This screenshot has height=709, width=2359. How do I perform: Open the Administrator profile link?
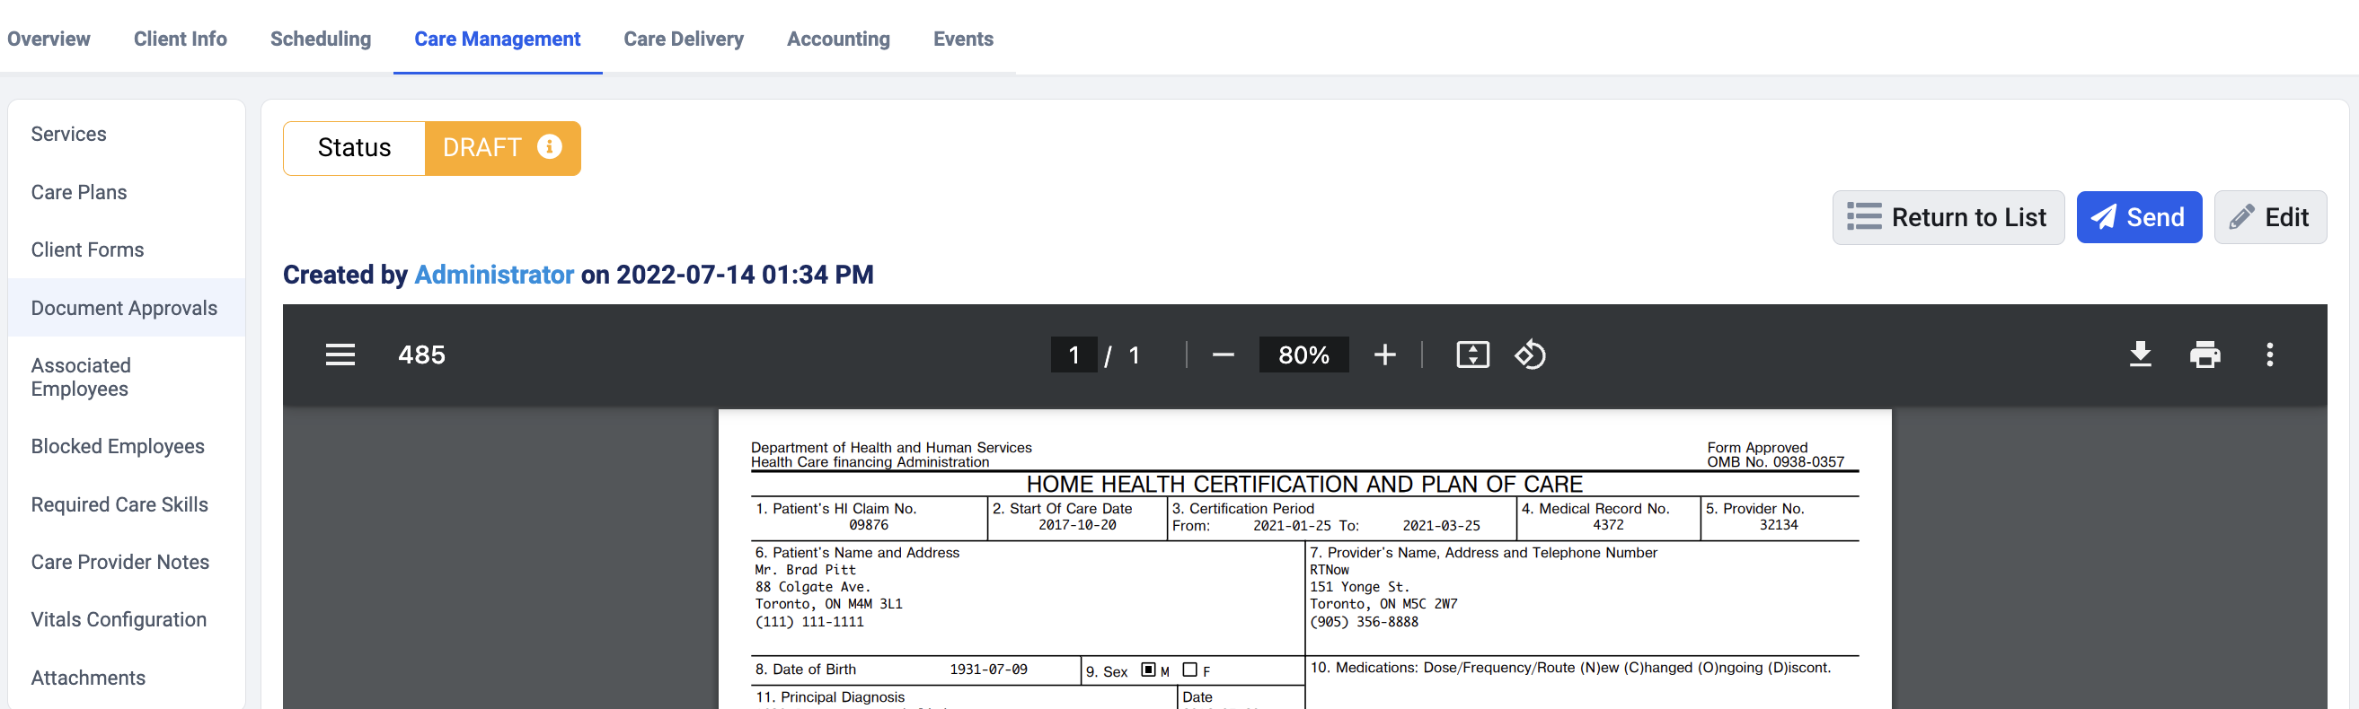(494, 275)
